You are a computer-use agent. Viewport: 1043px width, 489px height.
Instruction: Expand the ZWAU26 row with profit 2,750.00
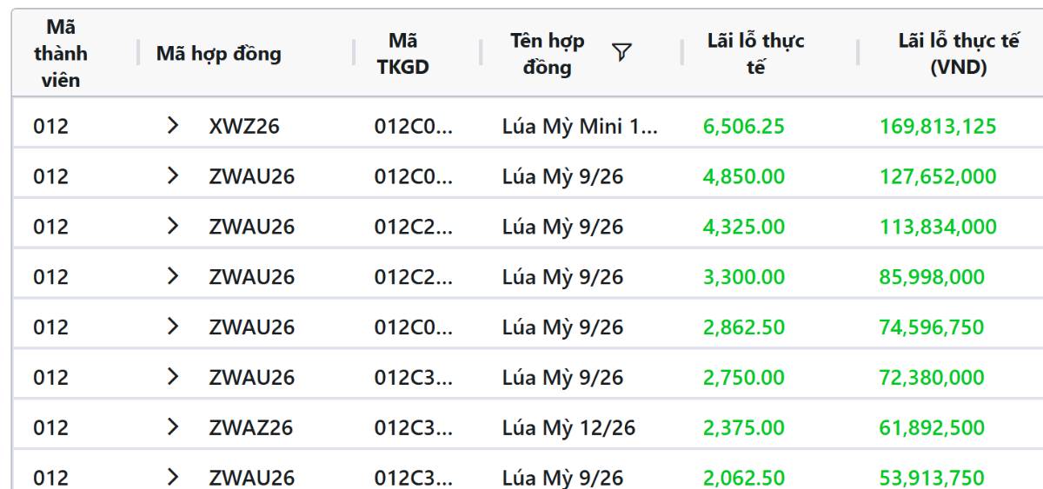tap(173, 378)
